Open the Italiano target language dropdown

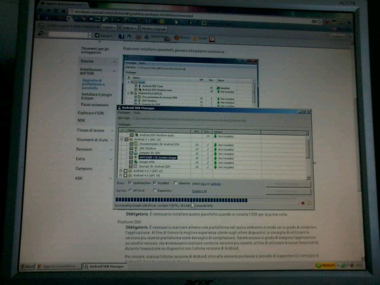click(130, 28)
